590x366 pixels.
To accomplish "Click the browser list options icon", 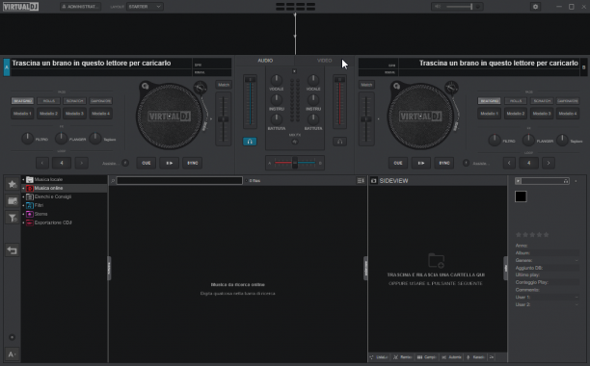I will [x=361, y=181].
